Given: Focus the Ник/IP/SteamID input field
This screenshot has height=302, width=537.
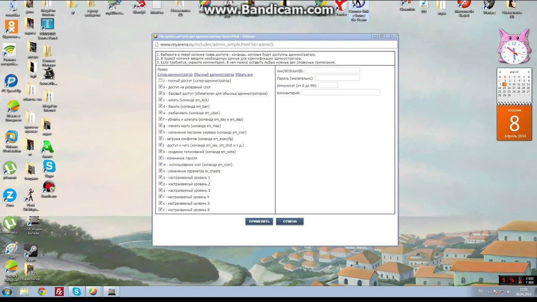Looking at the screenshot, I should (332, 71).
